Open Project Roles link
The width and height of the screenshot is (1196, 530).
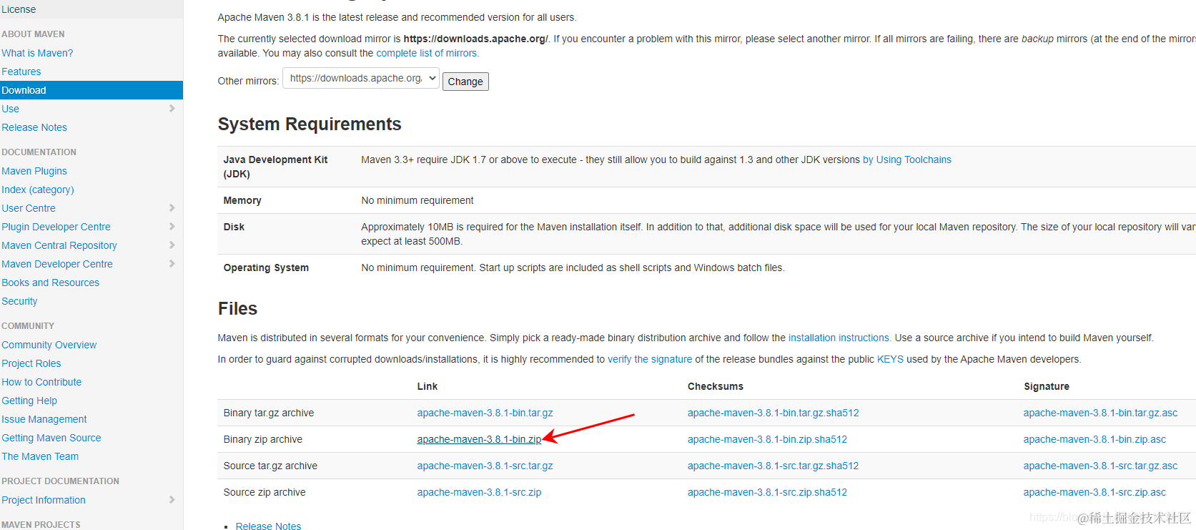coord(31,363)
